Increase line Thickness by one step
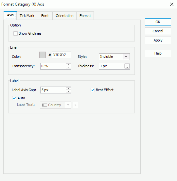The image size is (177, 181). pyautogui.click(x=127, y=65)
